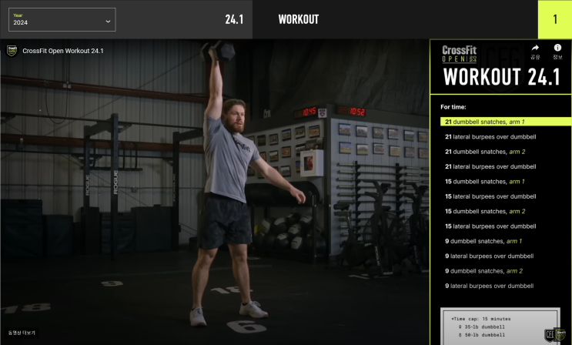Screen dimensions: 572x345
Task: Expand the year selector chevron arrow
Action: (108, 22)
